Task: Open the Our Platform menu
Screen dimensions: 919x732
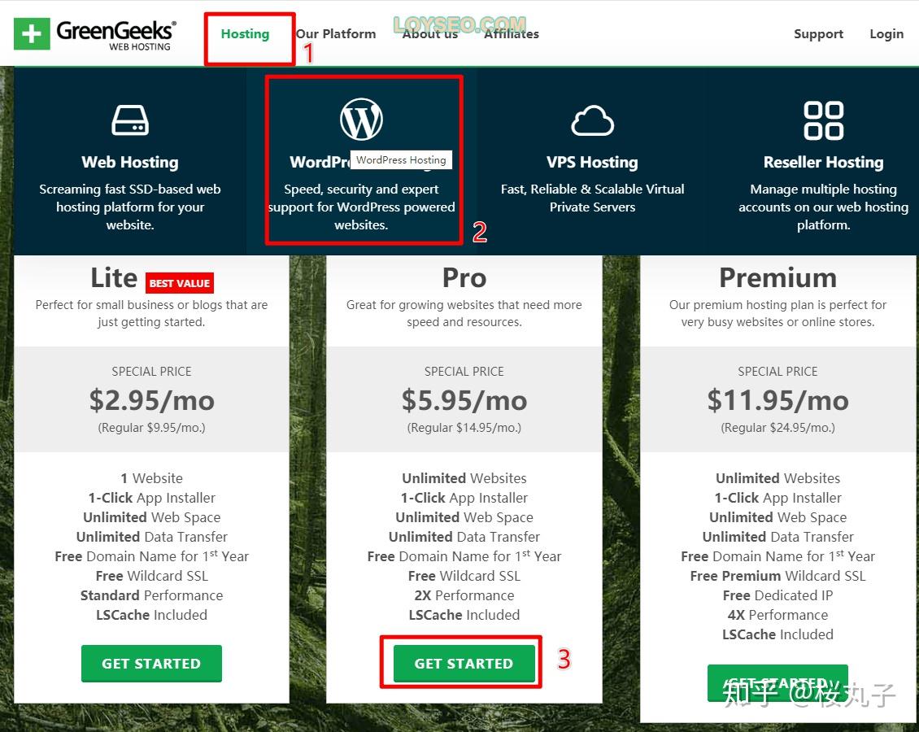Action: [336, 34]
